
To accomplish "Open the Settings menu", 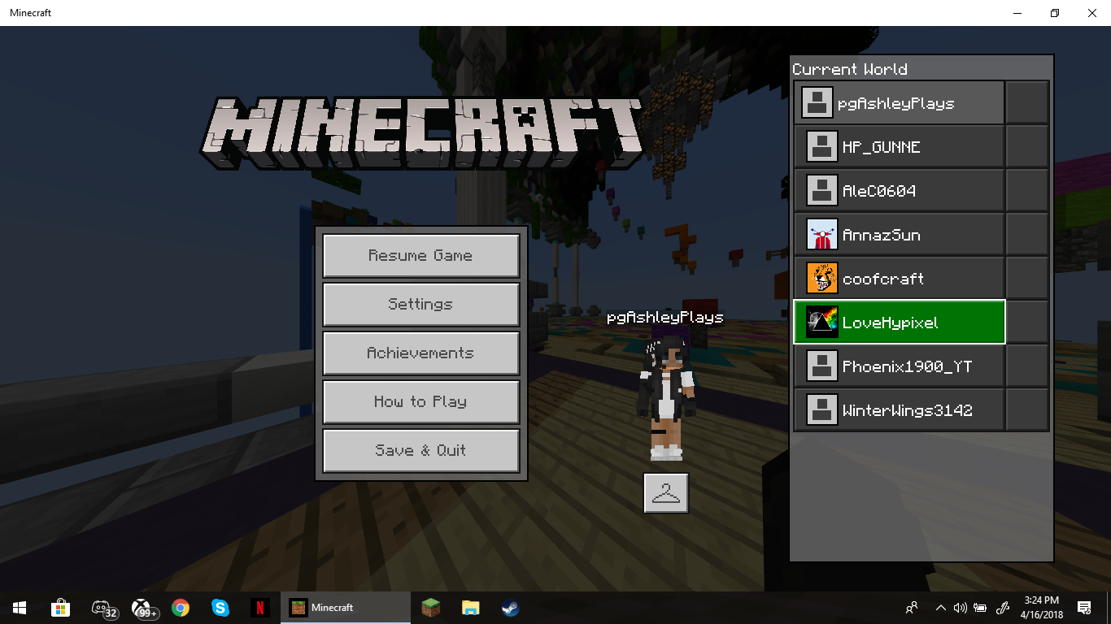I will (421, 305).
